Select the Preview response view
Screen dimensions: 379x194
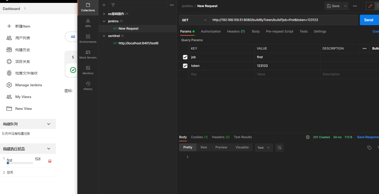tap(221, 147)
